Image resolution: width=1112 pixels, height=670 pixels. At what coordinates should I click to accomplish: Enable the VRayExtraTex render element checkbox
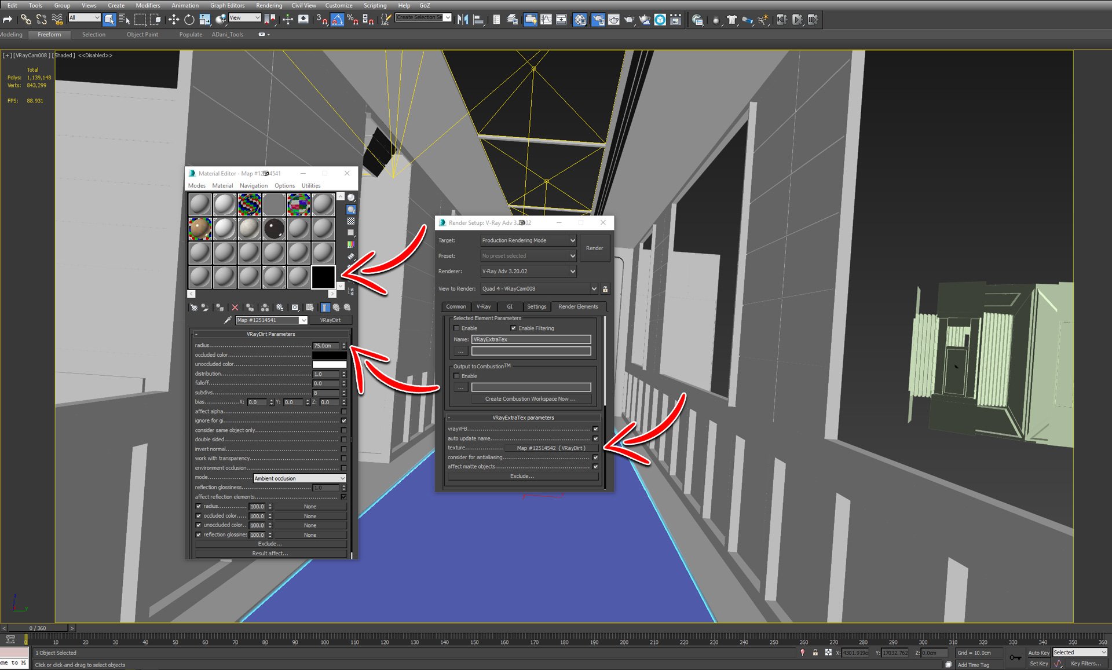click(456, 328)
